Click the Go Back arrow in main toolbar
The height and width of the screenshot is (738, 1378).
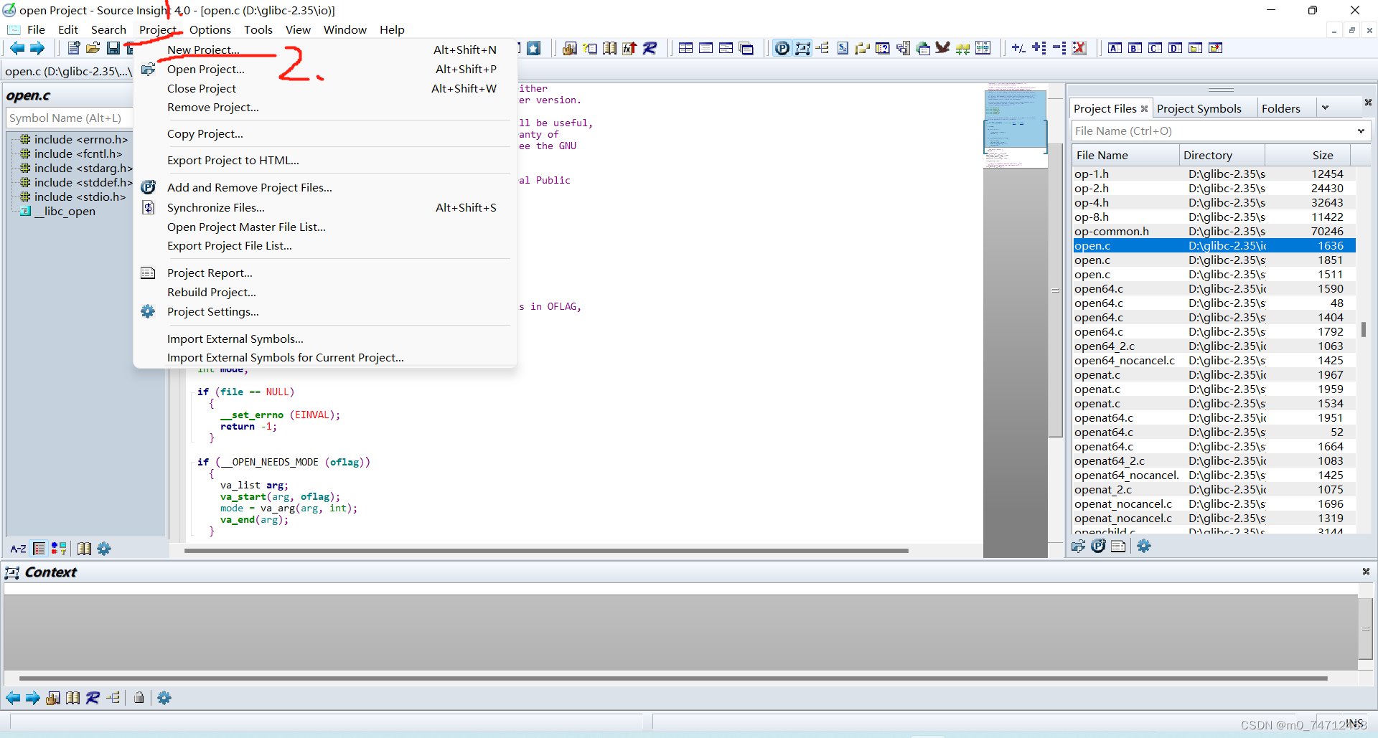pos(17,48)
